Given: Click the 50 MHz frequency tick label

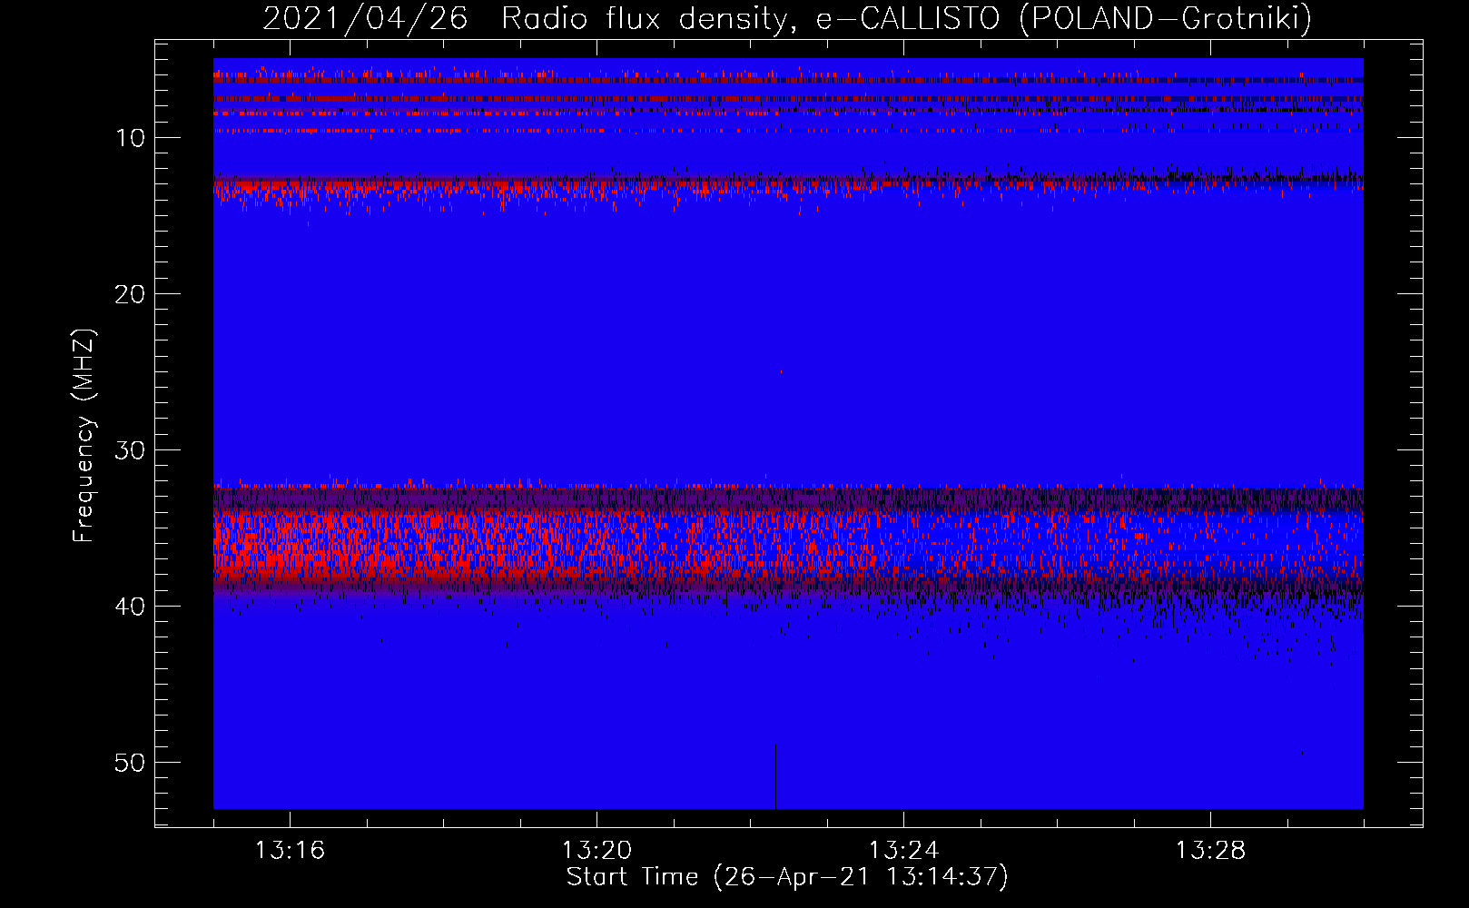Looking at the screenshot, I should pos(130,763).
